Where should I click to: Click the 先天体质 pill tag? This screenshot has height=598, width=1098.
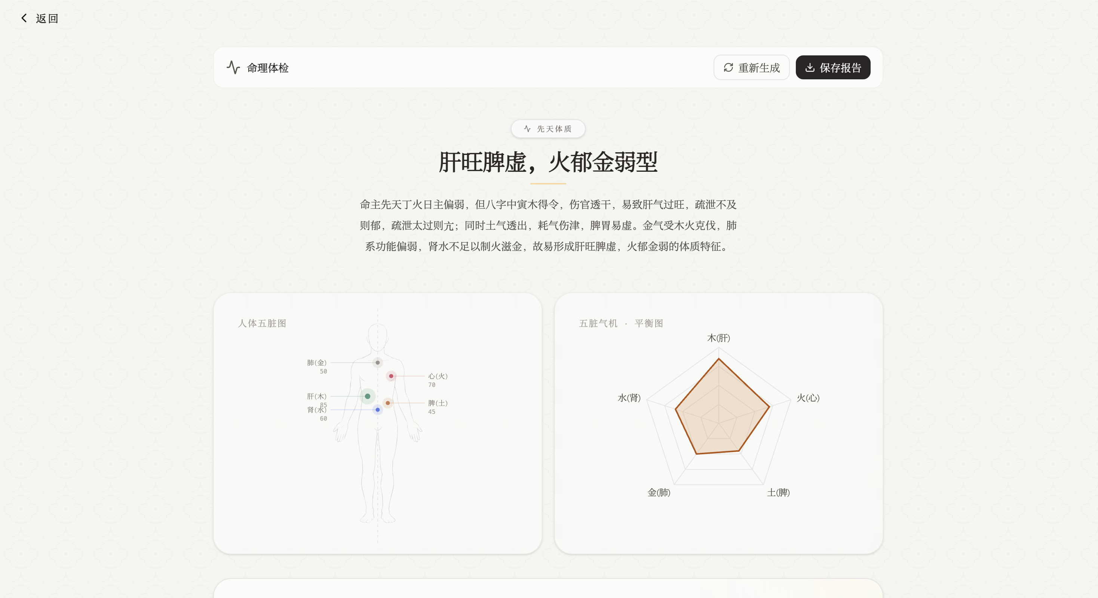[548, 129]
